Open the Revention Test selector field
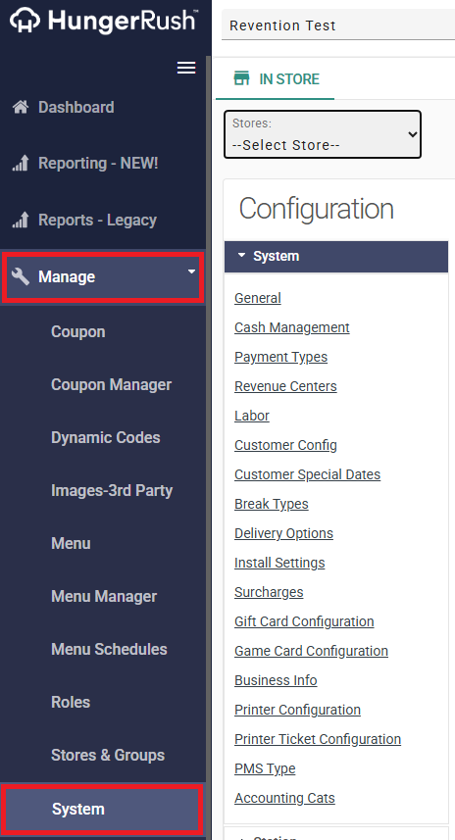455x840 pixels. 338,25
